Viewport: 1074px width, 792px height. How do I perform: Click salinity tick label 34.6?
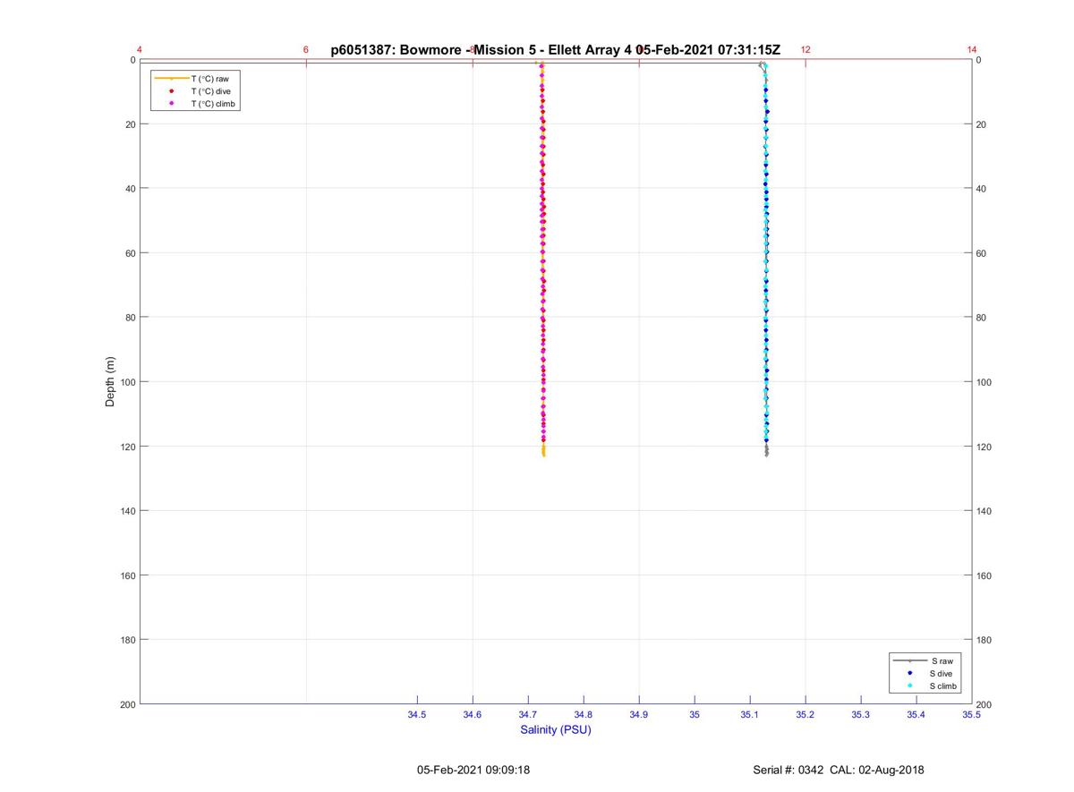(x=473, y=715)
